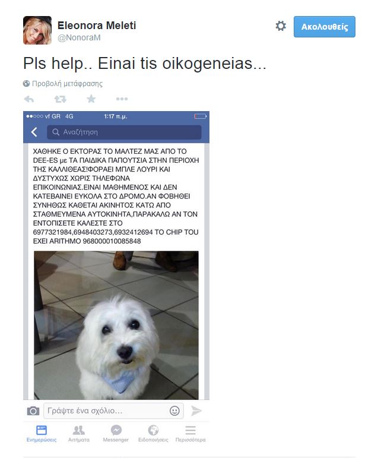Viewport: 378px width, 458px height.
Task: Select the Ενημερώσεις news feed tab
Action: pyautogui.click(x=42, y=434)
